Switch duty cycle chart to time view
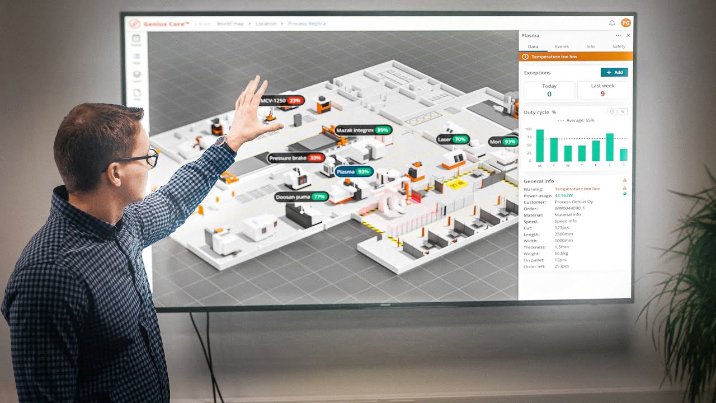This screenshot has width=716, height=403. pyautogui.click(x=612, y=111)
